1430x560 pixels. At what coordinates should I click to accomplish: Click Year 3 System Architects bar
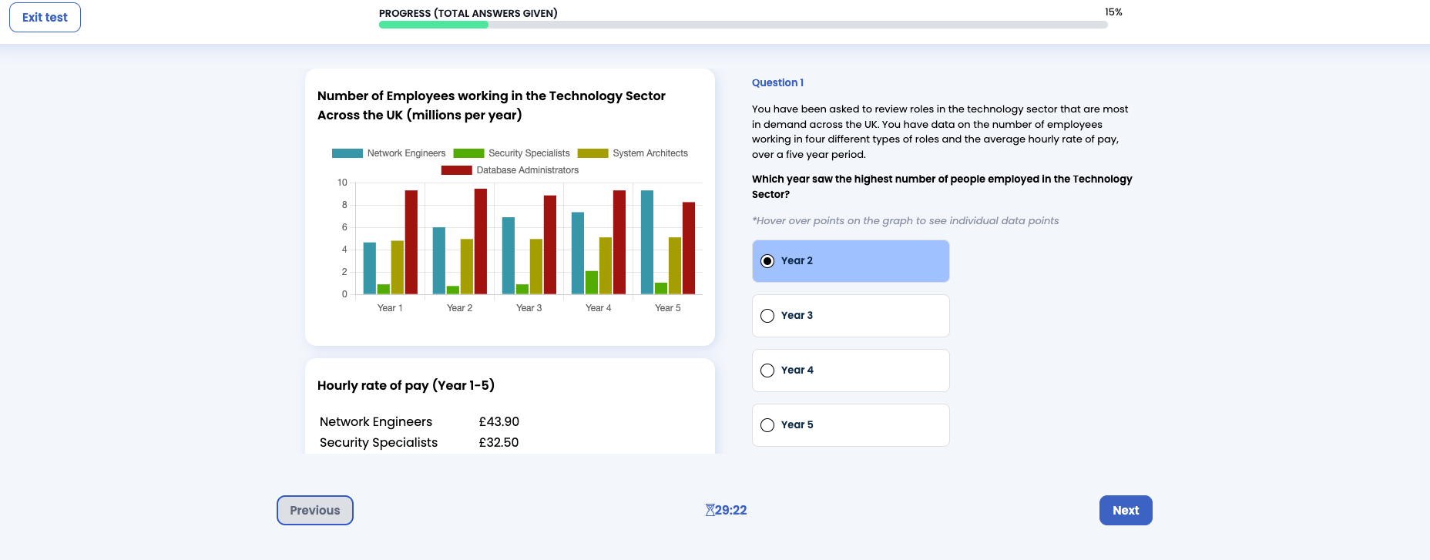536,267
